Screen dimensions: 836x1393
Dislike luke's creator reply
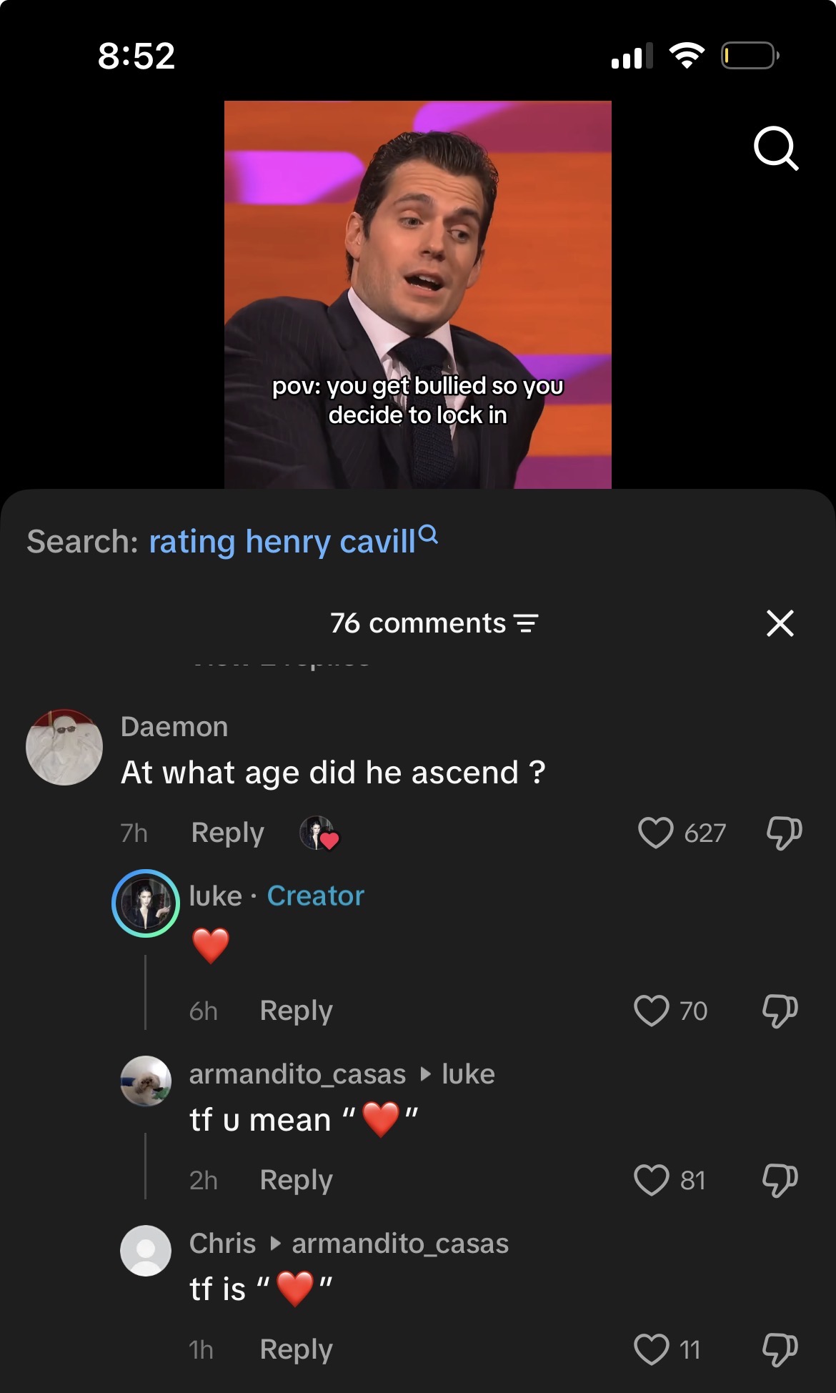pyautogui.click(x=780, y=1011)
